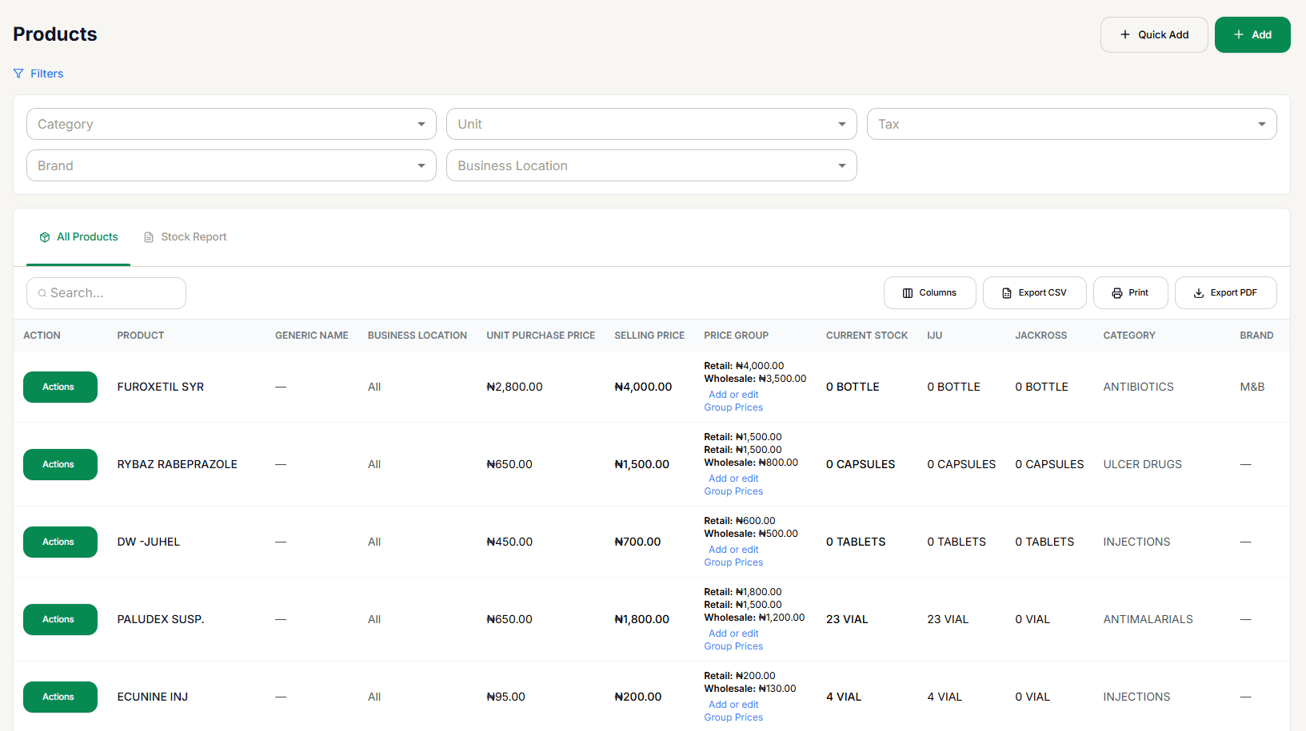Sort by GENERIC NAME column header

pos(312,336)
